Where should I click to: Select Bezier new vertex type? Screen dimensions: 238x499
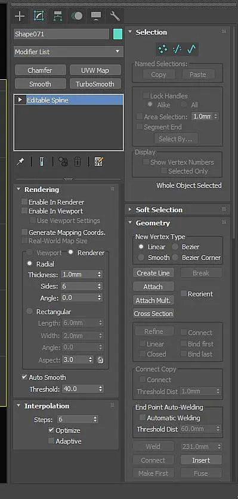pos(175,247)
